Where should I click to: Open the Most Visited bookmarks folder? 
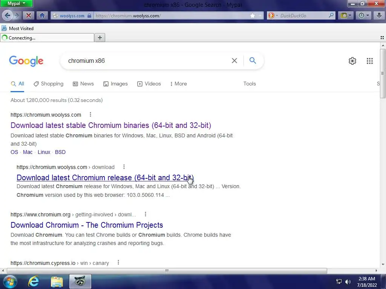[x=17, y=28]
